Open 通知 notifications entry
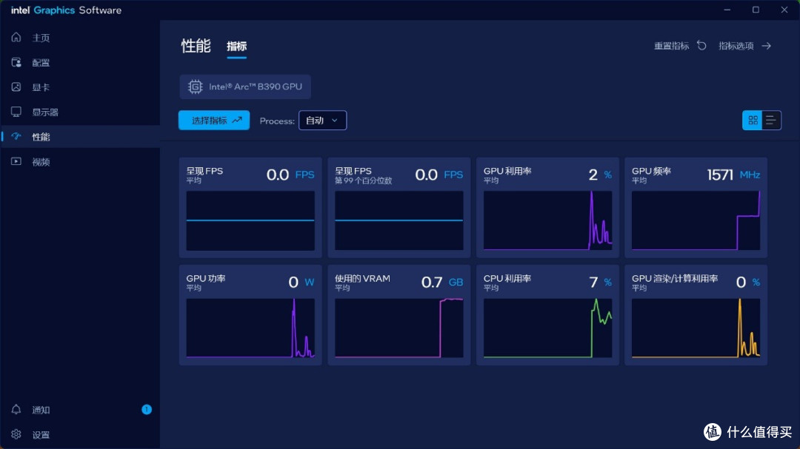Viewport: 800px width, 449px height. point(81,409)
